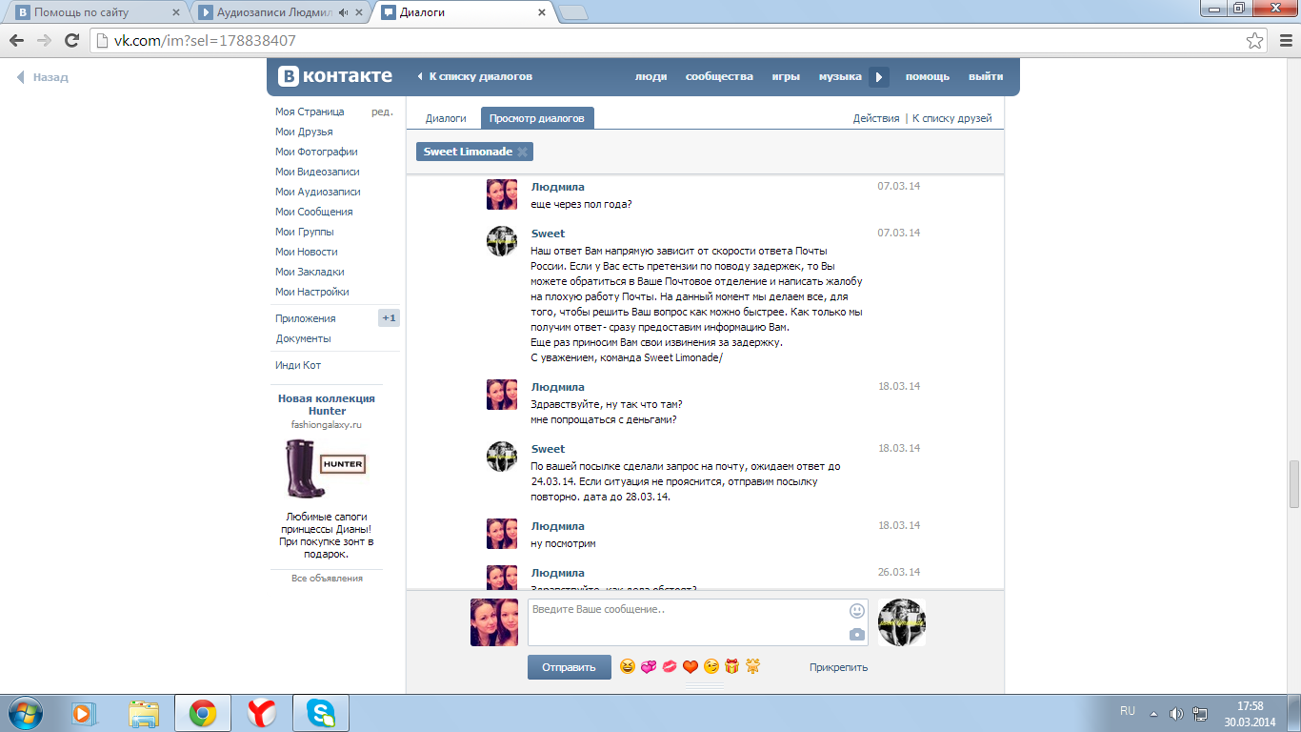1301x732 pixels.
Task: Click the К списку друзей link
Action: coord(951,118)
